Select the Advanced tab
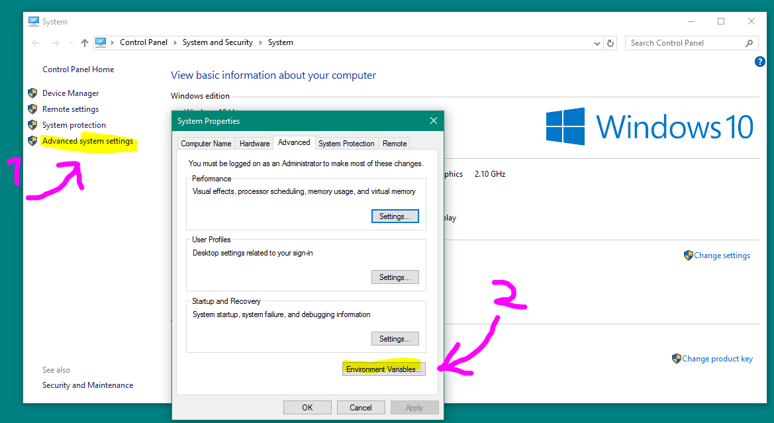The height and width of the screenshot is (423, 774). (294, 142)
